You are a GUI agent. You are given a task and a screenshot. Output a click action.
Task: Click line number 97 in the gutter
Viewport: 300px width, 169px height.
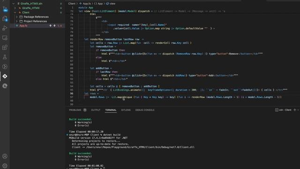[72, 97]
